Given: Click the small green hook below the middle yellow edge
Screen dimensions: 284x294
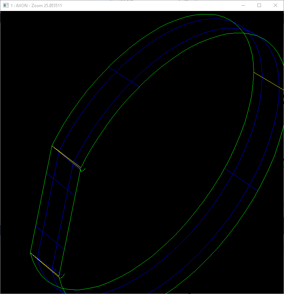Looking at the screenshot, I should point(83,171).
